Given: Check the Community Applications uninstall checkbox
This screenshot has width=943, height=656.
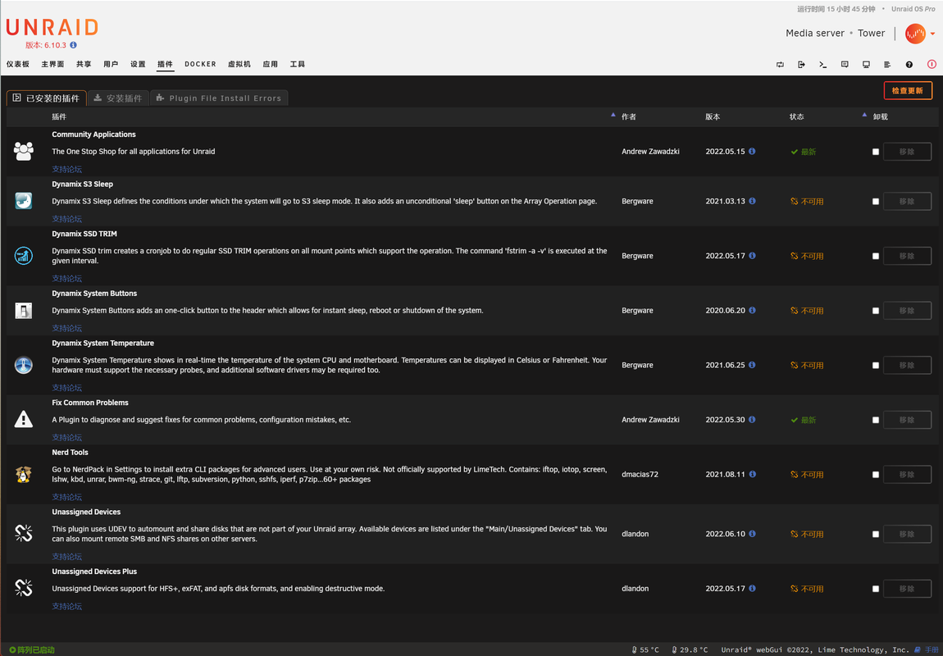Looking at the screenshot, I should 876,152.
